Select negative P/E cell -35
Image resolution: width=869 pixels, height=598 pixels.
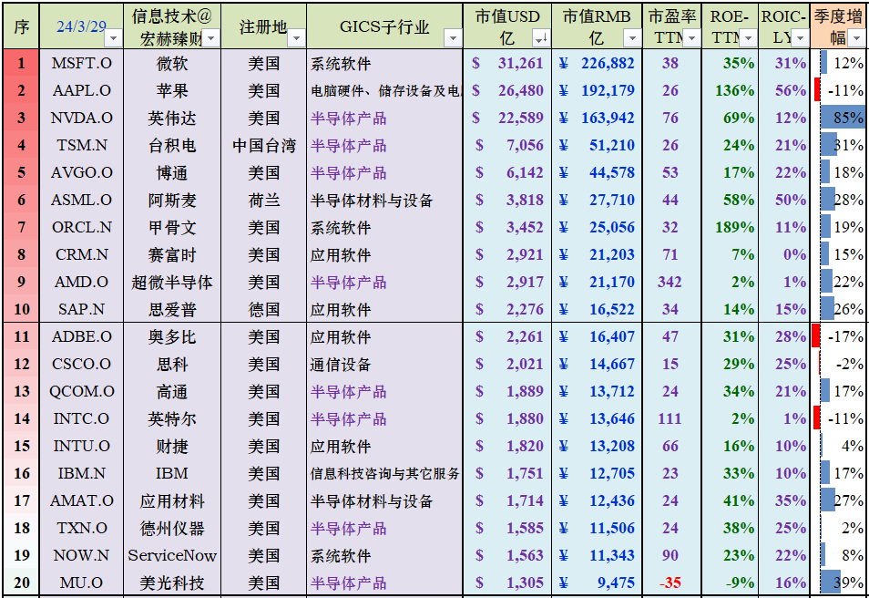pos(671,583)
